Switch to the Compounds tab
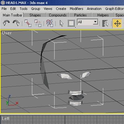 click(58, 15)
